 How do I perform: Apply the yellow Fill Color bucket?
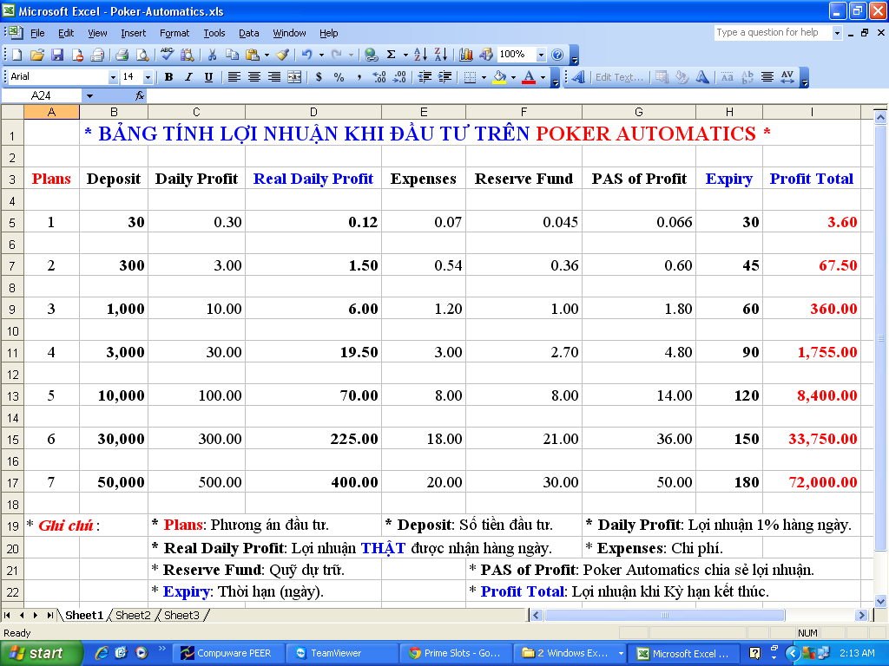tap(499, 77)
